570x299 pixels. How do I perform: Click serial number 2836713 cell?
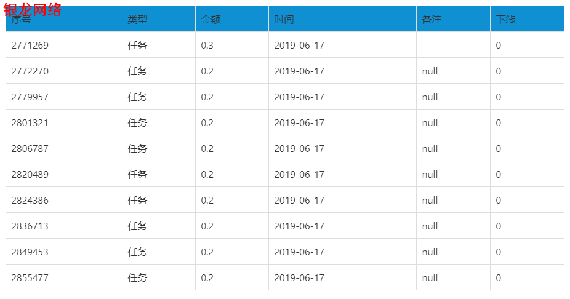tap(64, 226)
